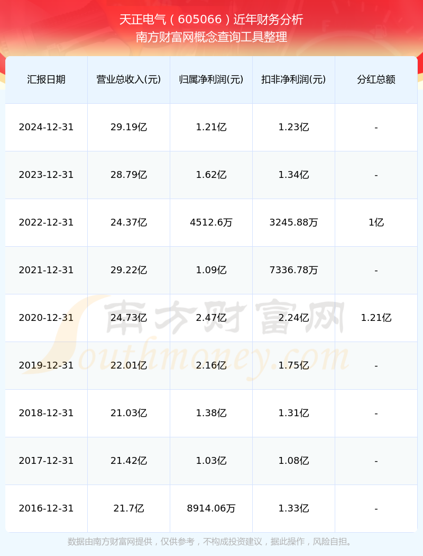Select the 1亿 dividend value for 2022
The width and height of the screenshot is (423, 556).
click(376, 222)
